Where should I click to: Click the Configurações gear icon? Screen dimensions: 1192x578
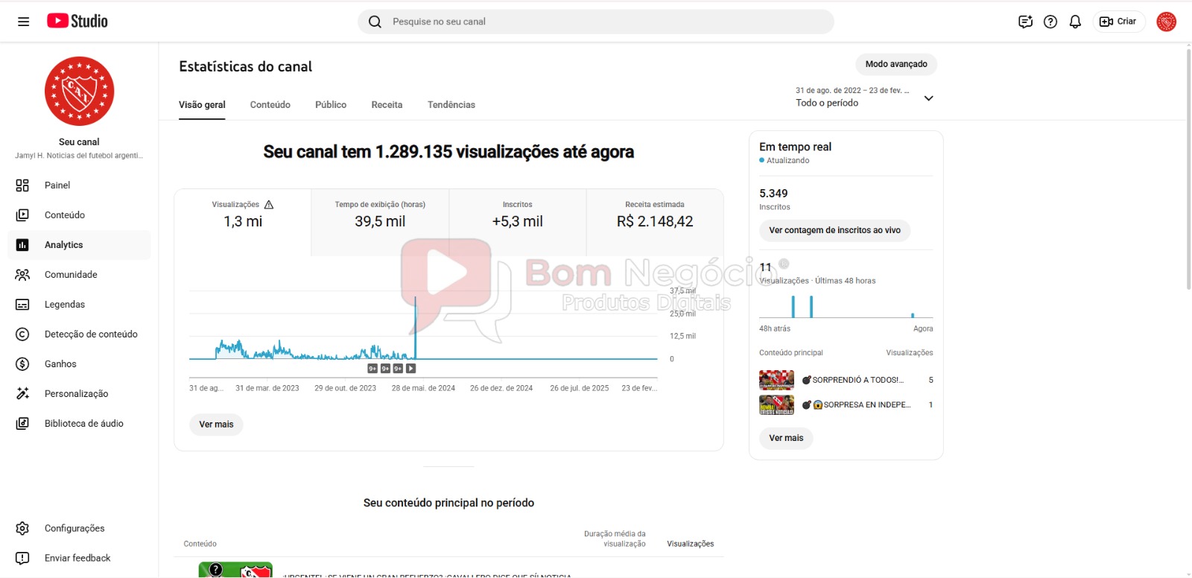tap(22, 528)
